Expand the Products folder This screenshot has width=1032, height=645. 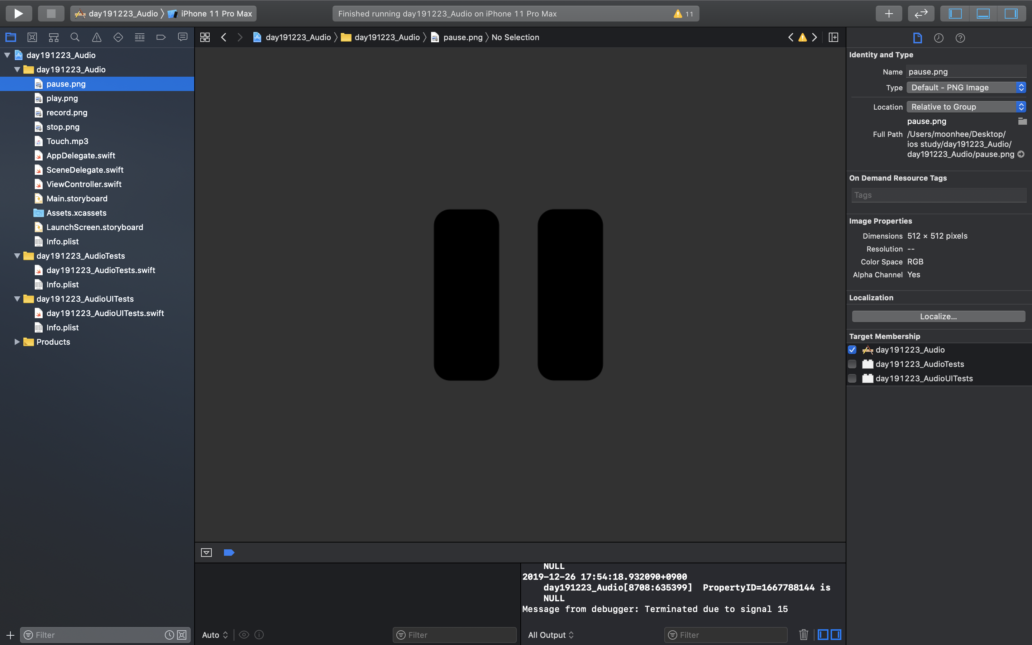pyautogui.click(x=17, y=342)
